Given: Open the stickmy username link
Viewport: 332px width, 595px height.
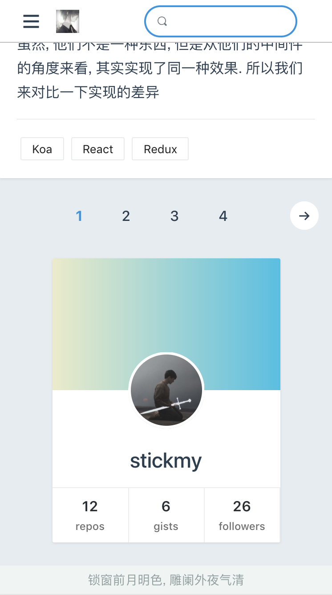Looking at the screenshot, I should tap(166, 461).
